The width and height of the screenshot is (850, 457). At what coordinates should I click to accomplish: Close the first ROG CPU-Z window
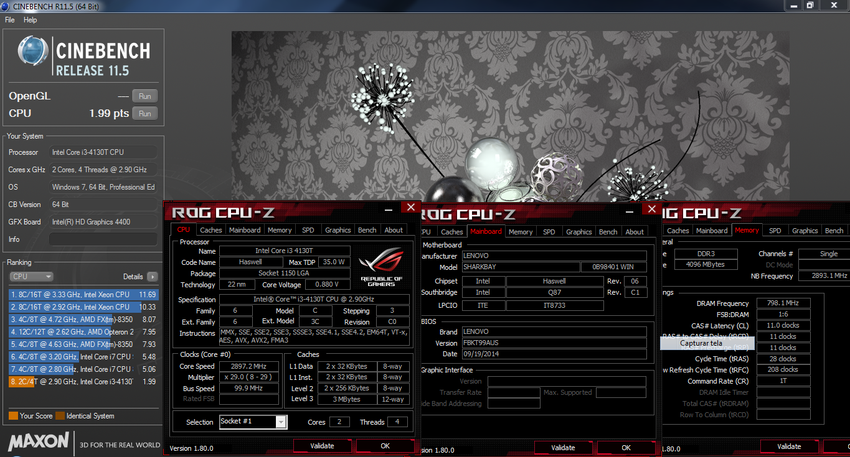pos(410,208)
